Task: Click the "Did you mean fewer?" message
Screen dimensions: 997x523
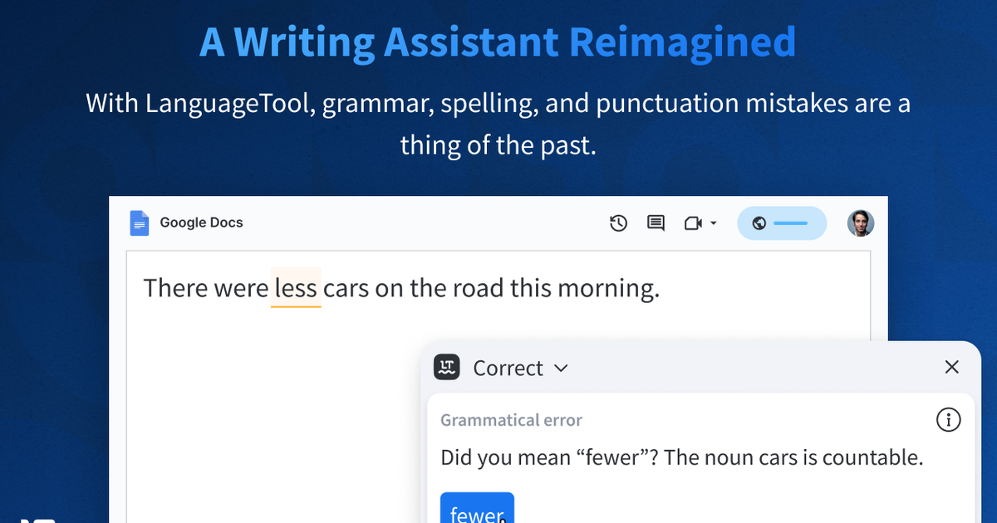Action: tap(681, 457)
